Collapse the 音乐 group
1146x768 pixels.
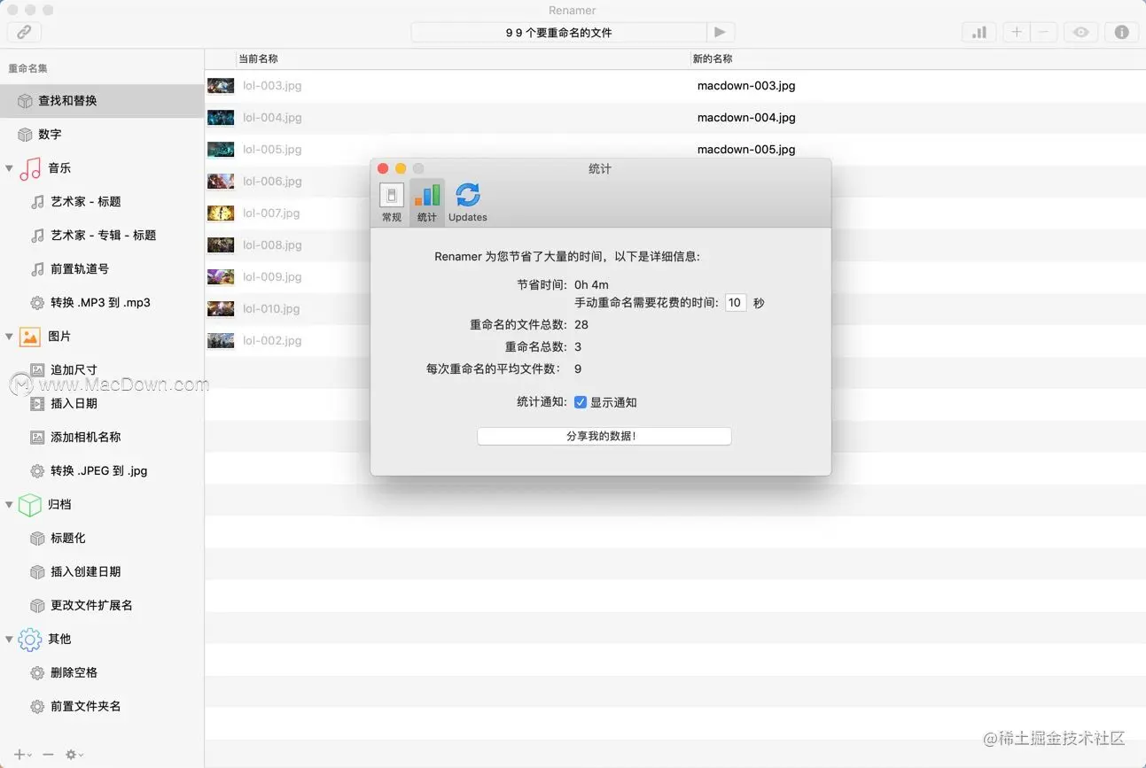coord(9,167)
